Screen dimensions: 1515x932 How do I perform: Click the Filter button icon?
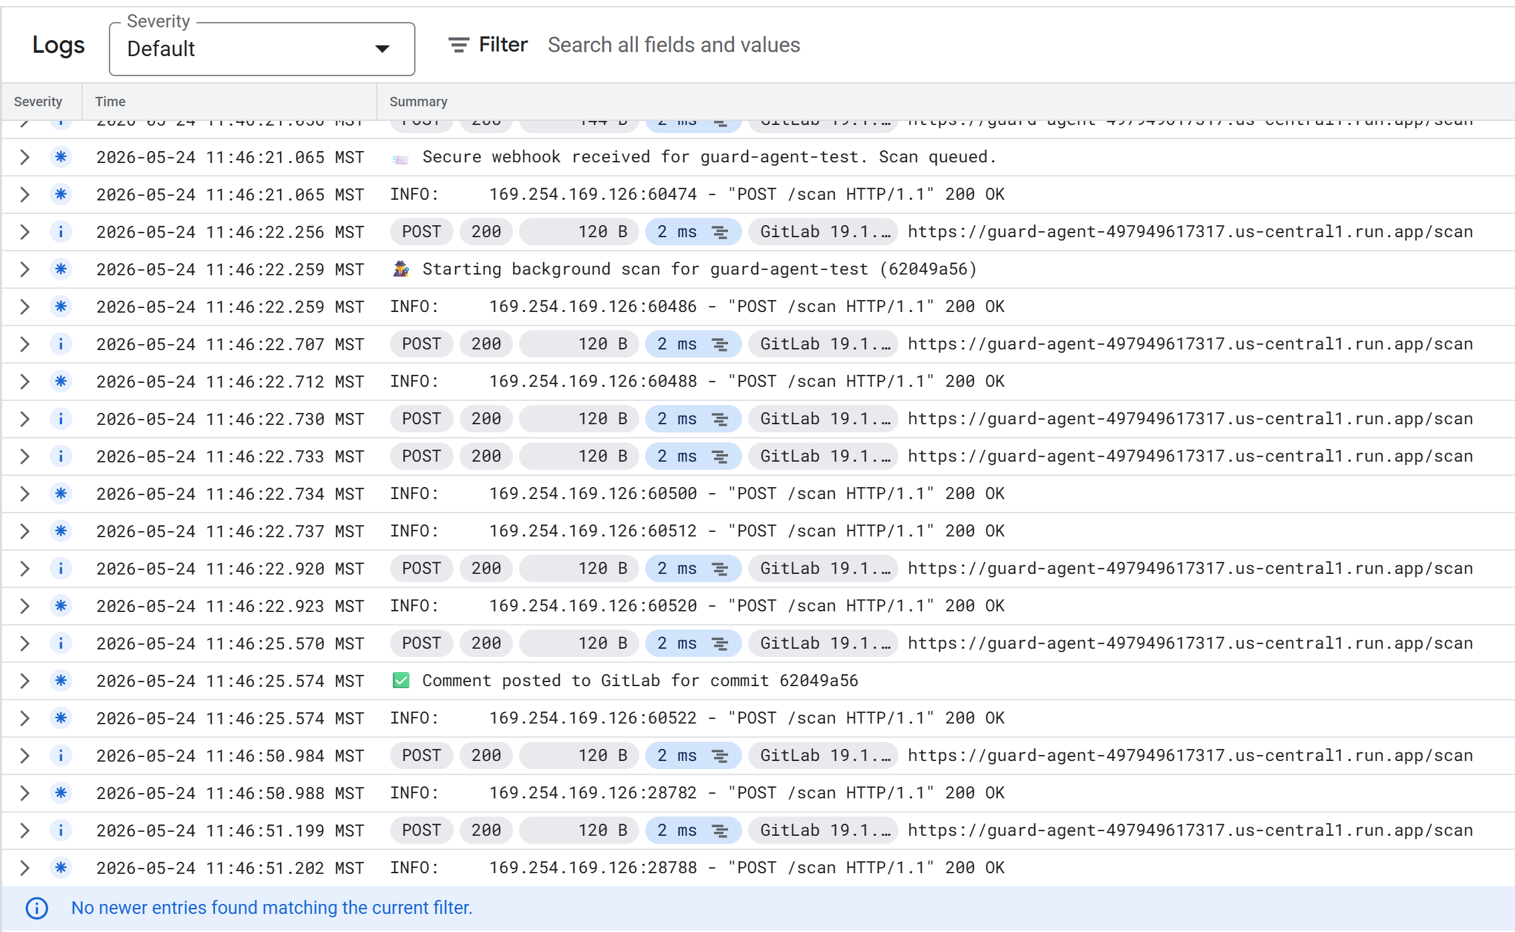click(458, 45)
